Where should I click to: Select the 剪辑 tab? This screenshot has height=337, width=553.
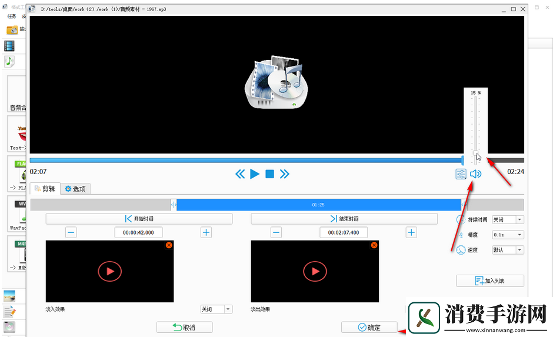45,189
